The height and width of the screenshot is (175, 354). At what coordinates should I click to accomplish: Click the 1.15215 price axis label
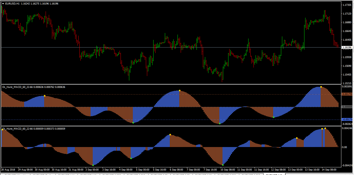pyautogui.click(x=347, y=83)
